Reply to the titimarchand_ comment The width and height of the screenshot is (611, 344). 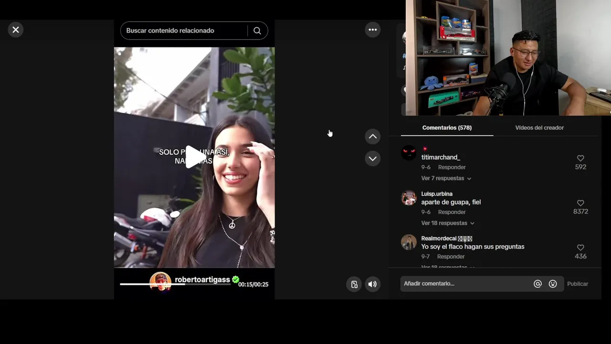[x=452, y=167]
